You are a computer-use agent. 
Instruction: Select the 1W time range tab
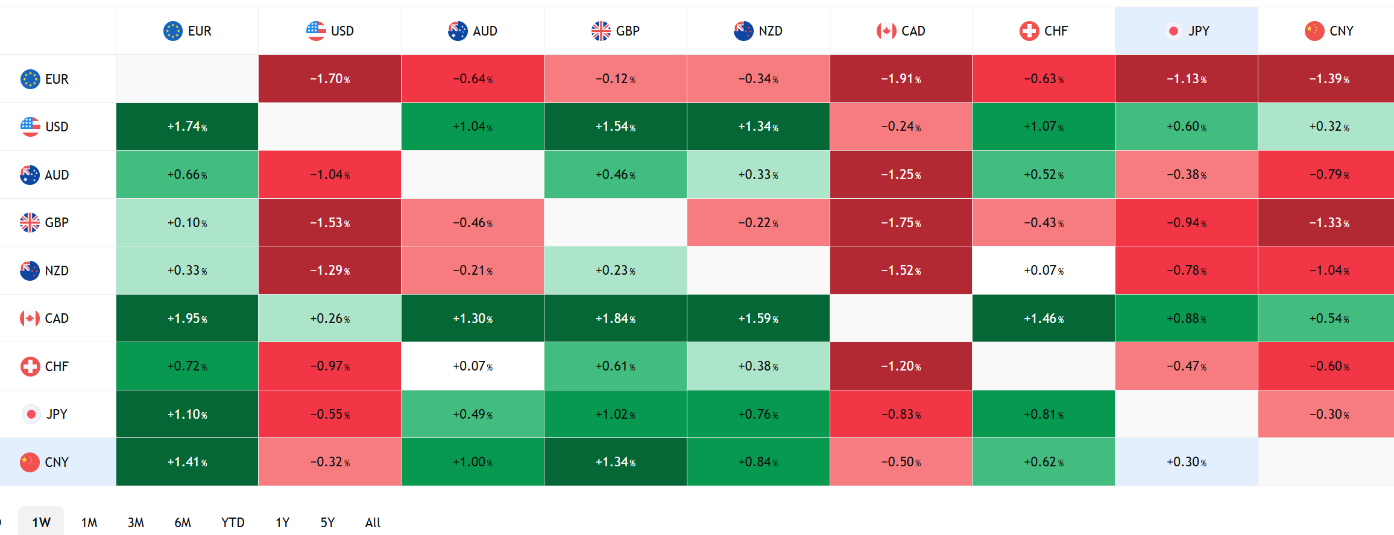41,522
